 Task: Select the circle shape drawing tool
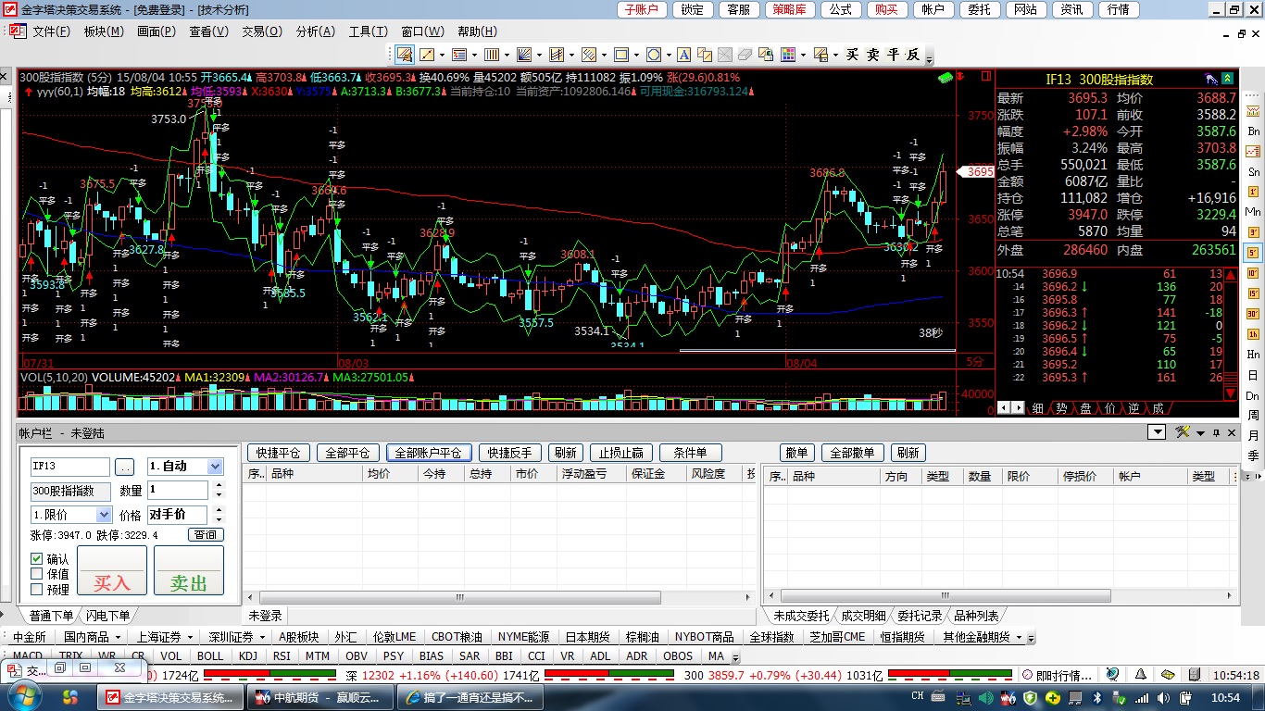[x=654, y=55]
